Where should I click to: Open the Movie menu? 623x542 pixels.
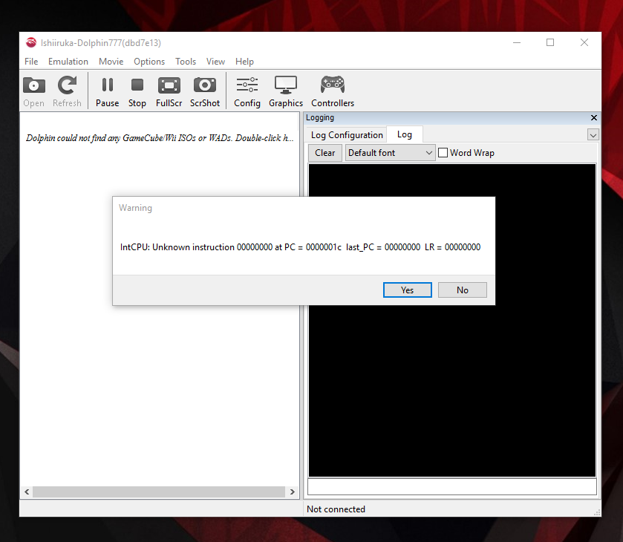tap(111, 62)
